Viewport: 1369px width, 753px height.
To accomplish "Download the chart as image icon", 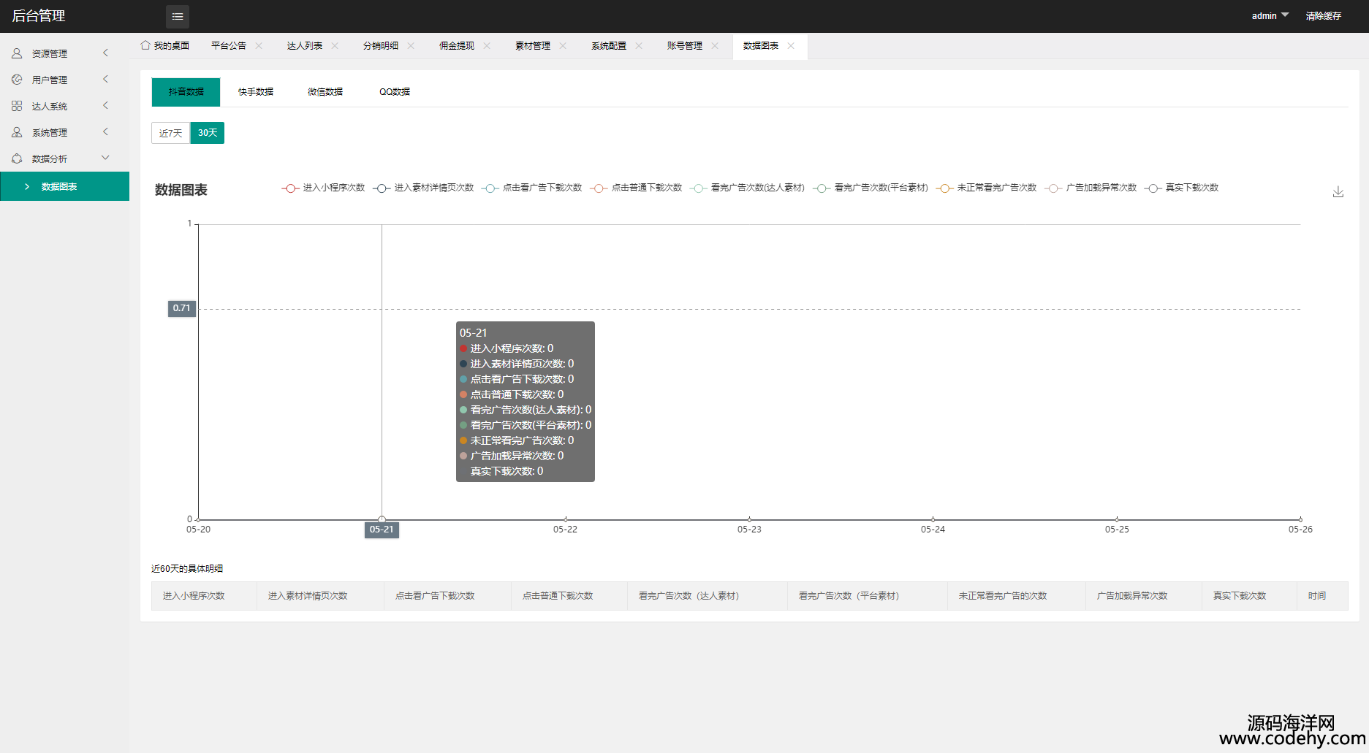I will point(1338,191).
